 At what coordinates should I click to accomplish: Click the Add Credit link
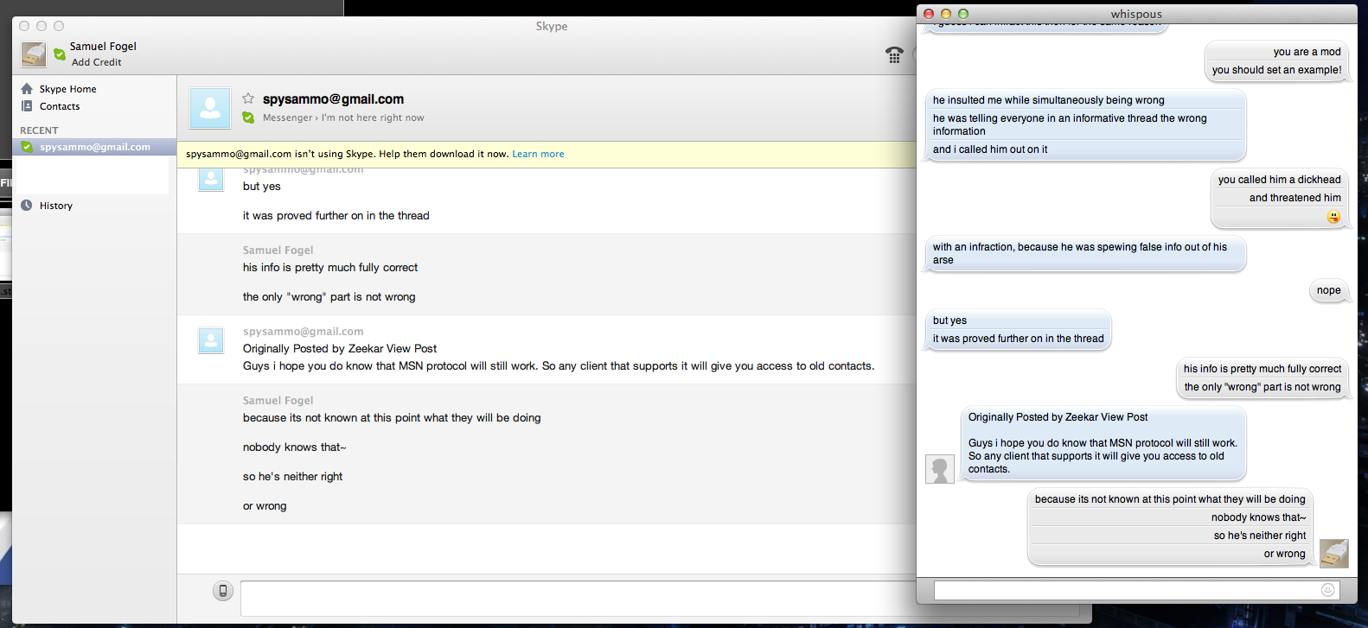point(97,62)
